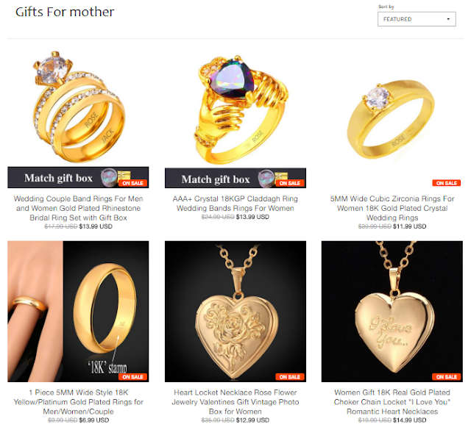
Task: Open the 5MM Cubic Zirconia ring image
Action: pyautogui.click(x=392, y=118)
